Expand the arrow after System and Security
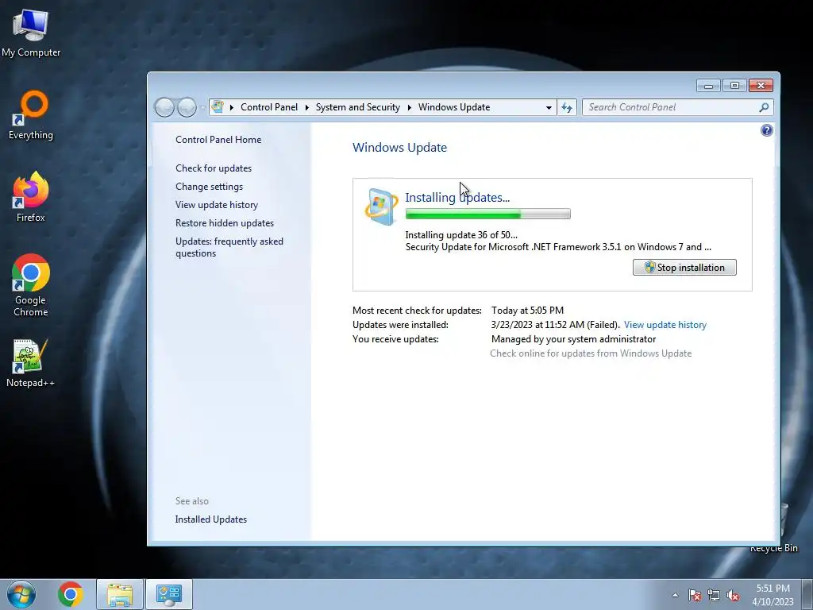Screen dimensions: 813x610 [x=409, y=107]
